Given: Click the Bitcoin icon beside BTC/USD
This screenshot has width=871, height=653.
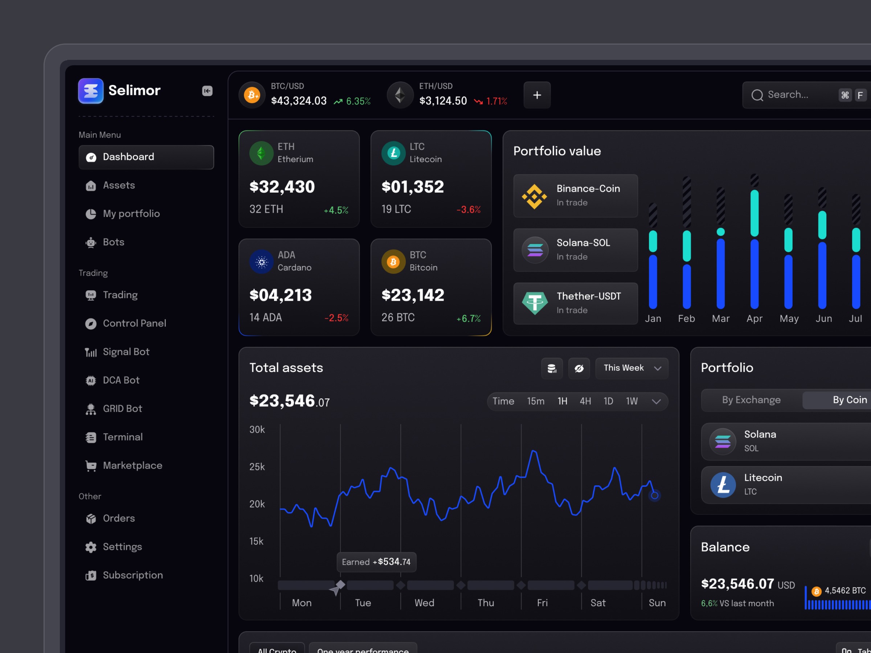Looking at the screenshot, I should 252,95.
